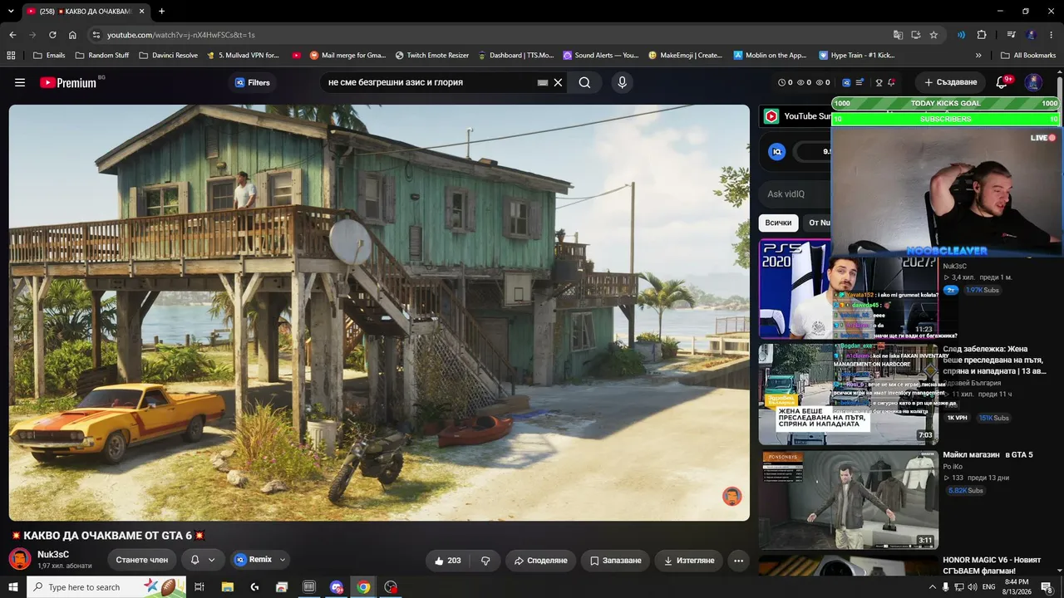1064x598 pixels.
Task: Open the on-screen keyboard in search box
Action: (x=543, y=83)
